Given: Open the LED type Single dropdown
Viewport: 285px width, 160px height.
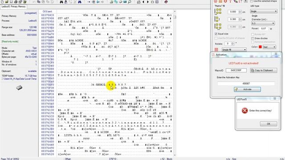Looking at the screenshot, I should click(264, 11).
